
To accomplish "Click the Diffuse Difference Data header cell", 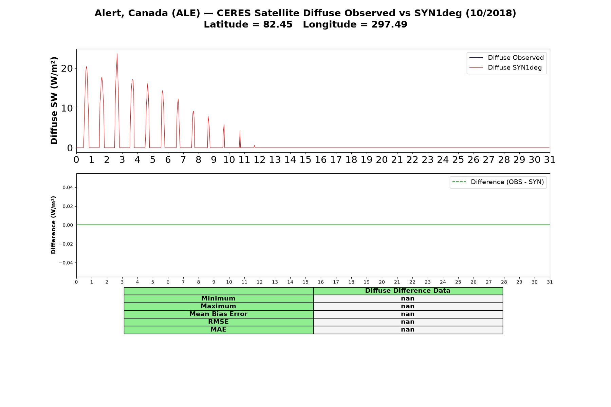I will 408,291.
